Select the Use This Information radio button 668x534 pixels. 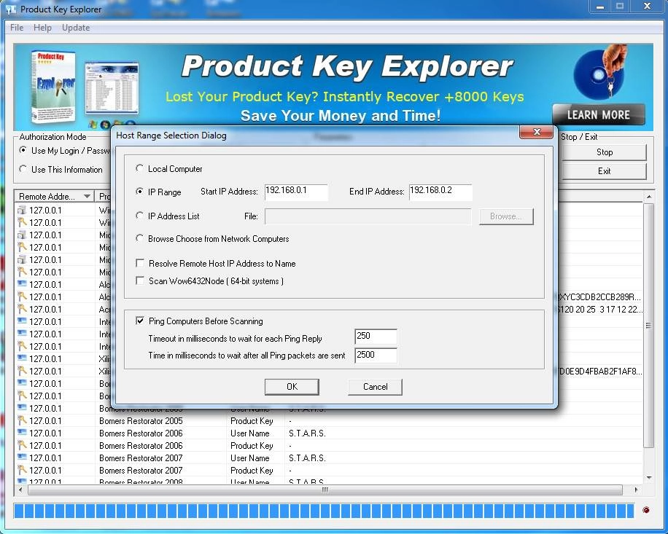23,169
